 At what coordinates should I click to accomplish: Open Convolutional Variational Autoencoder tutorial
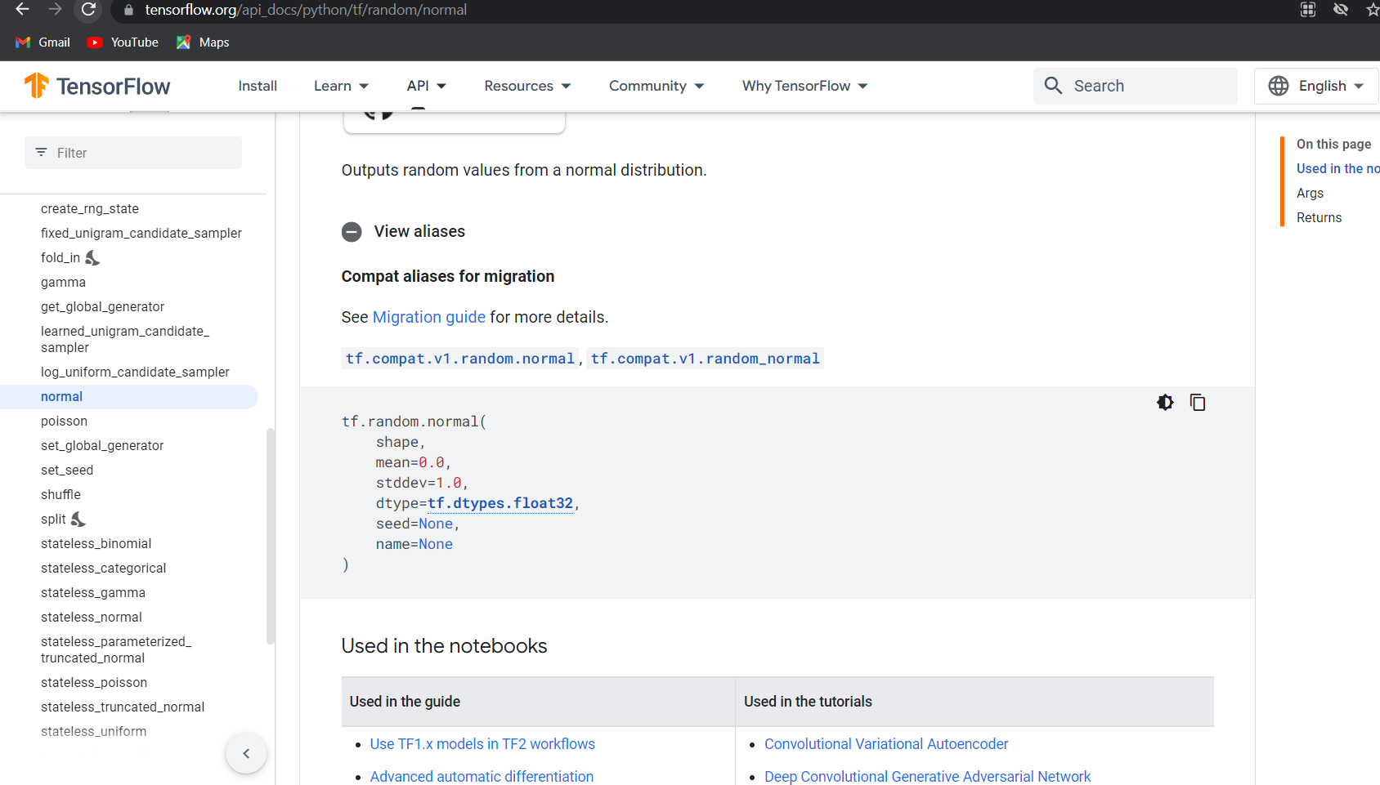coord(886,744)
